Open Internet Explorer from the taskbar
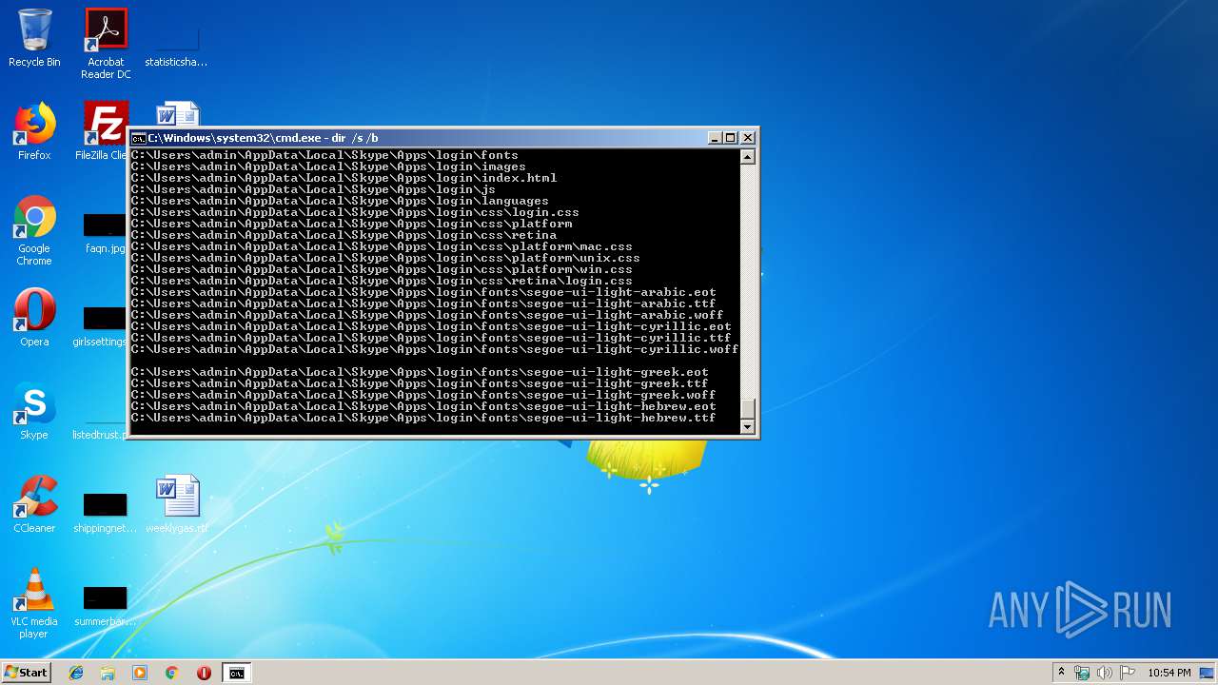Screen dimensions: 1218x685 coord(76,673)
